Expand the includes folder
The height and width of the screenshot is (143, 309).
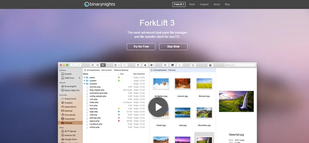pyautogui.click(x=84, y=84)
